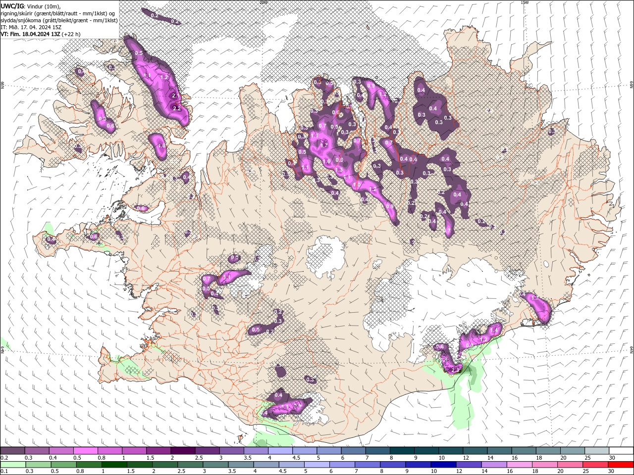Click the '0.2' label starting the upper legend scale
Viewport: 634px width, 475px height.
pos(4,458)
